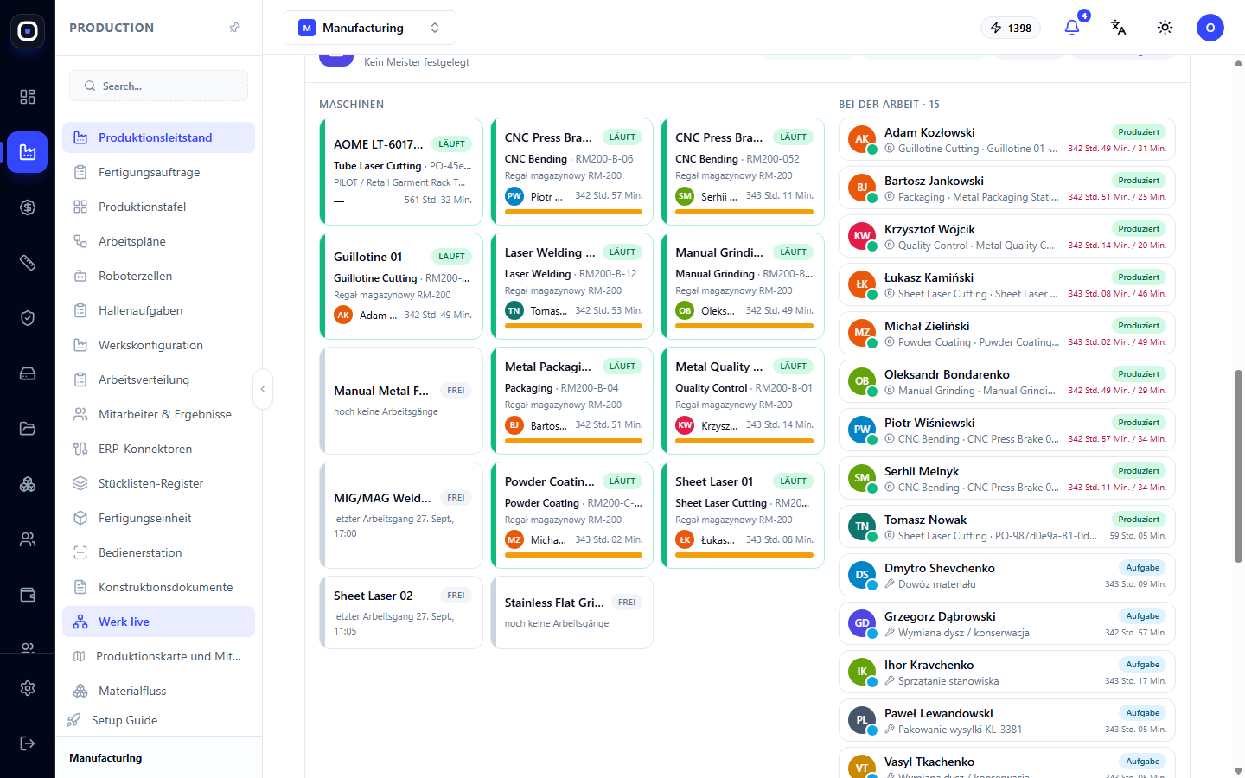
Task: Click the Sheet Laser 01 progress bar
Action: click(x=744, y=555)
